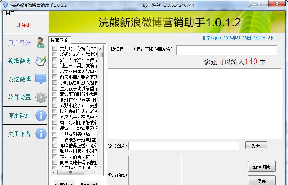Screen dimensions: 288x185
Task: Click the horizontal scrollbar left arrow
Action: [x=54, y=172]
